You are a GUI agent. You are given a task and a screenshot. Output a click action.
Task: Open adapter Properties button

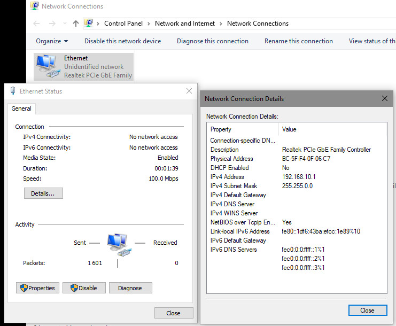coord(37,288)
